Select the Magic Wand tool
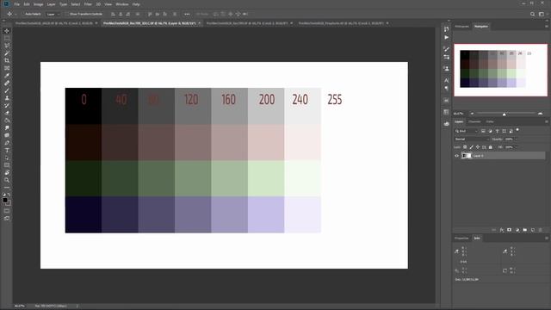 [7, 53]
